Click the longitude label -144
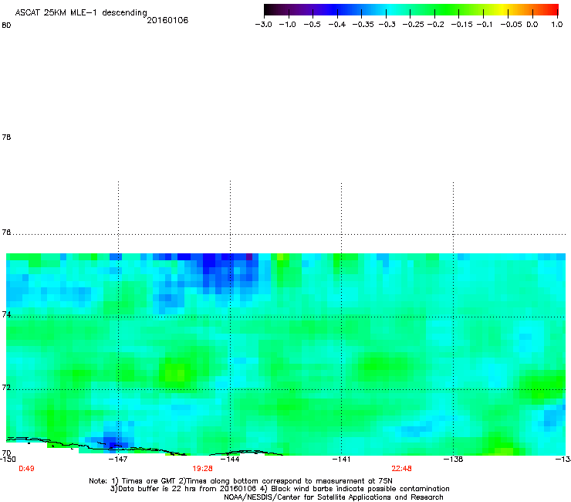571x502 pixels. [x=230, y=460]
